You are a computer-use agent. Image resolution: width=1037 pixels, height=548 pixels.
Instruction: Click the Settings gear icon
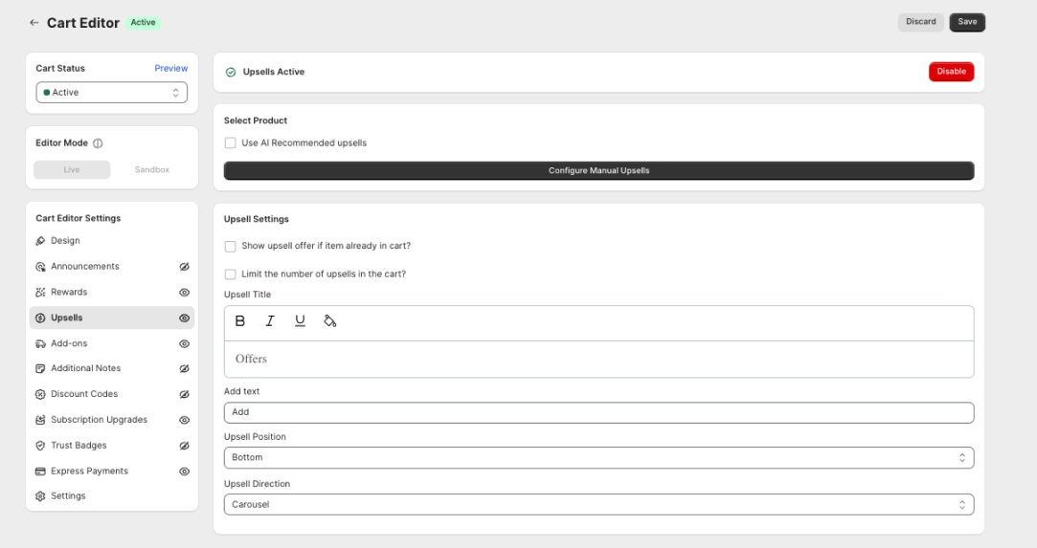click(40, 495)
